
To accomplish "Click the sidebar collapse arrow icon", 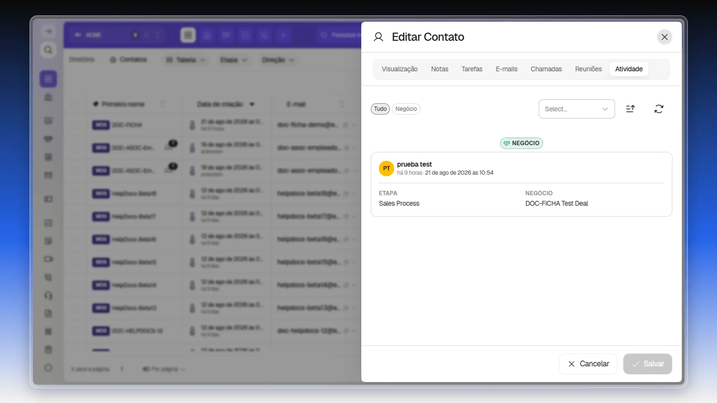I will click(x=48, y=31).
